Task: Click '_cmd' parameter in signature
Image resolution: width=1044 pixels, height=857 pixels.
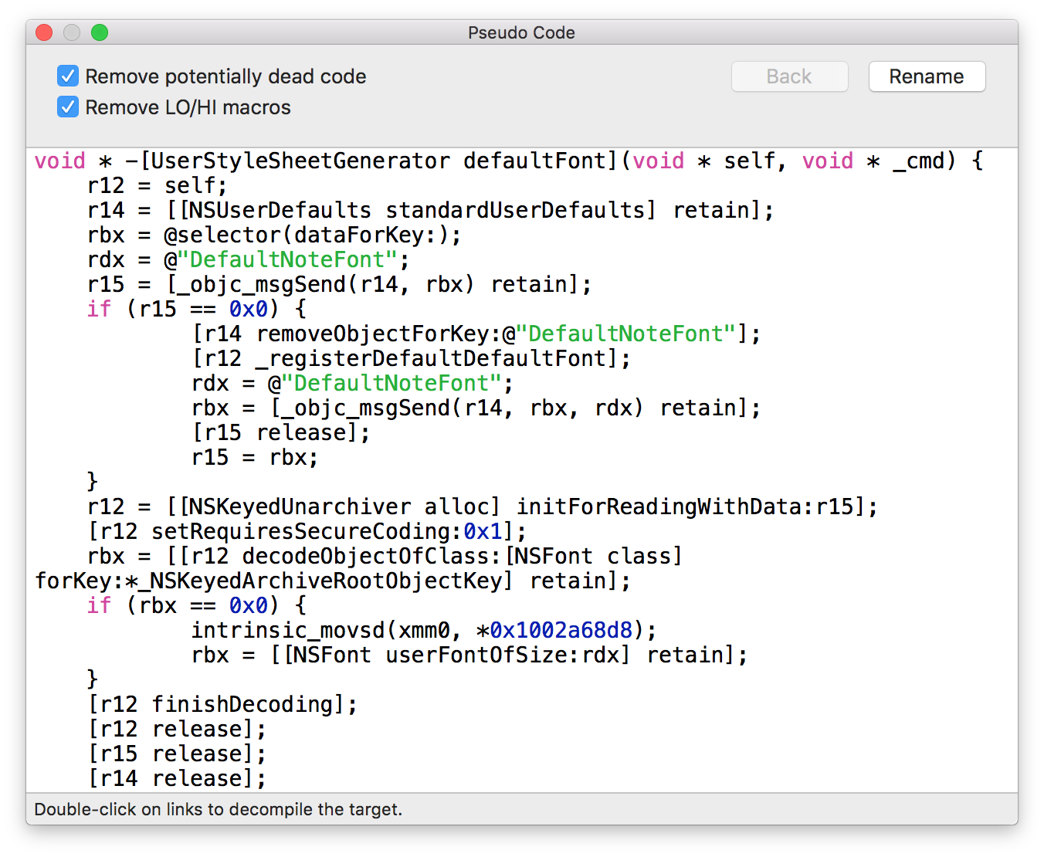Action: 918,161
